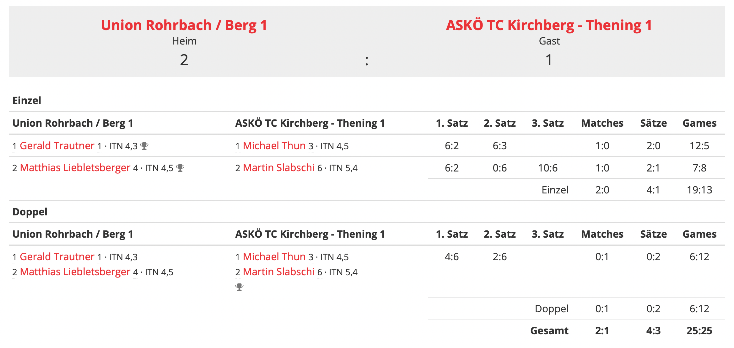Image resolution: width=734 pixels, height=348 pixels.
Task: Click the 10:6 third set score
Action: 548,168
